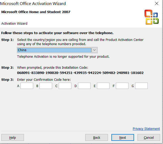
Task: Click the 'Microsoft Office Home and Student 2007' heading
Action: pyautogui.click(x=36, y=12)
